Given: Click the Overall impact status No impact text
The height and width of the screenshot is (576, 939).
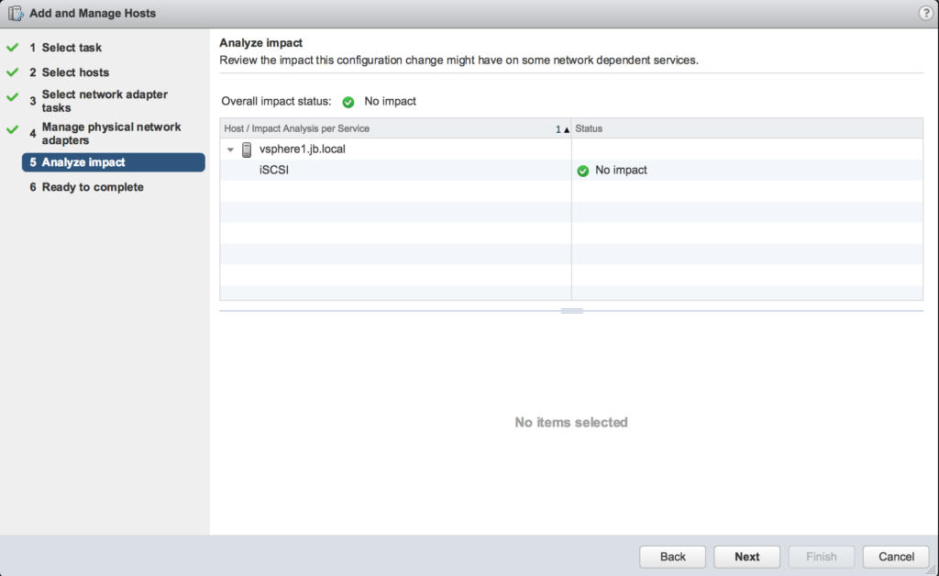Looking at the screenshot, I should click(390, 101).
